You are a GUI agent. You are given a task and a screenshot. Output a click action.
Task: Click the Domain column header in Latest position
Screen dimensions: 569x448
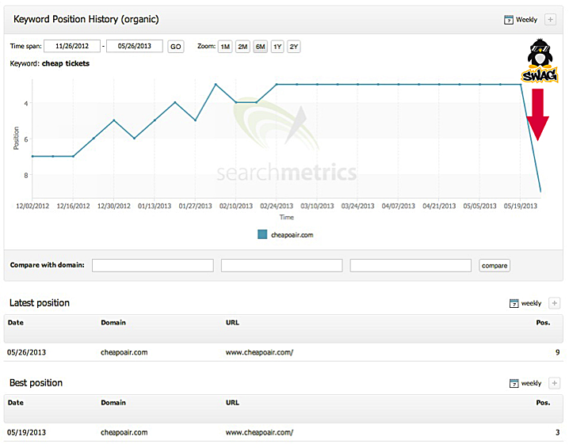(x=113, y=323)
